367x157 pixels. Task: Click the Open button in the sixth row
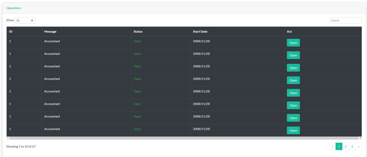coord(293,105)
